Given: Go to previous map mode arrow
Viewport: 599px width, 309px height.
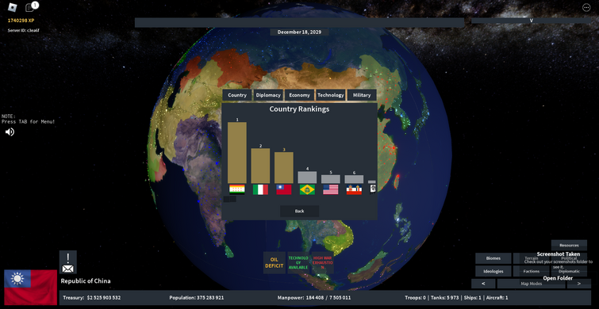Looking at the screenshot, I should 483,284.
